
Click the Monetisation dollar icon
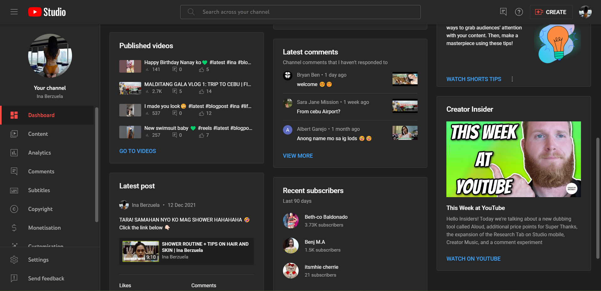14,228
